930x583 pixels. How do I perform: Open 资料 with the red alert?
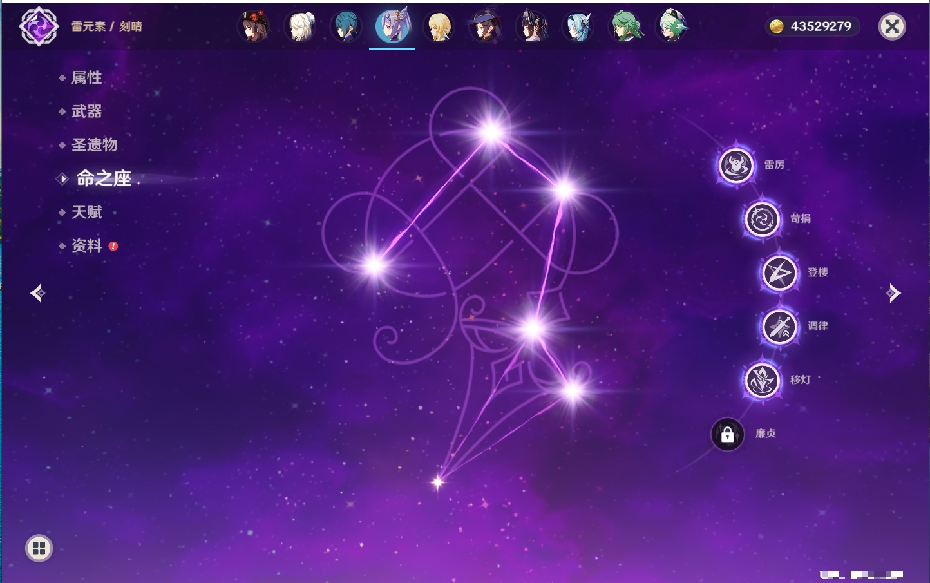86,245
